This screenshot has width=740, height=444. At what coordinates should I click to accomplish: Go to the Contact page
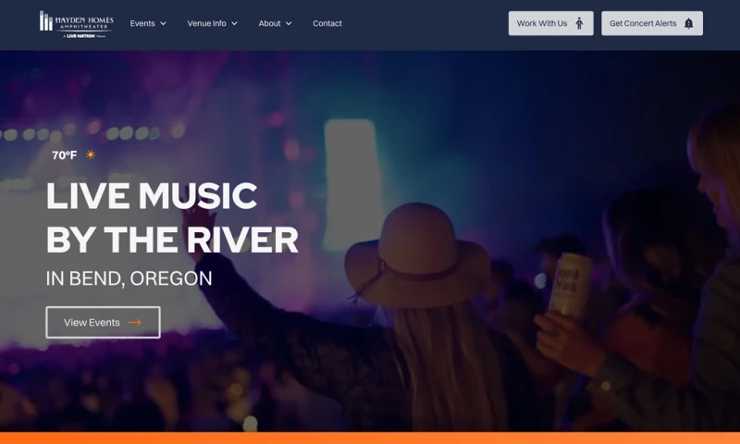[327, 24]
